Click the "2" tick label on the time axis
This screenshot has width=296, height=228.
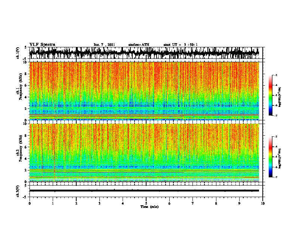[x=76, y=203]
